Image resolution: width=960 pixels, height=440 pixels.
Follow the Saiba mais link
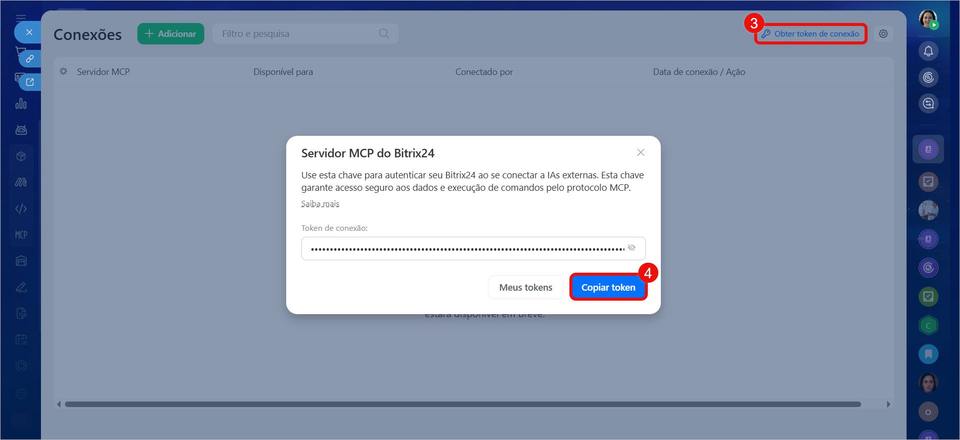click(320, 204)
